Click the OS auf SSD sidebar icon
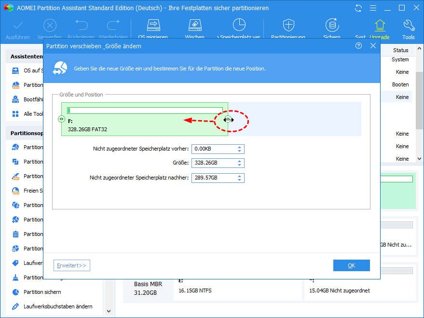424x318 pixels. 15,70
